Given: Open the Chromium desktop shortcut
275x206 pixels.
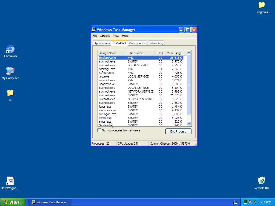Looking at the screenshot, I should [10, 51].
